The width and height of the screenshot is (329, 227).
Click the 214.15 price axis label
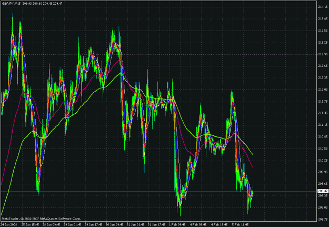(323, 7)
